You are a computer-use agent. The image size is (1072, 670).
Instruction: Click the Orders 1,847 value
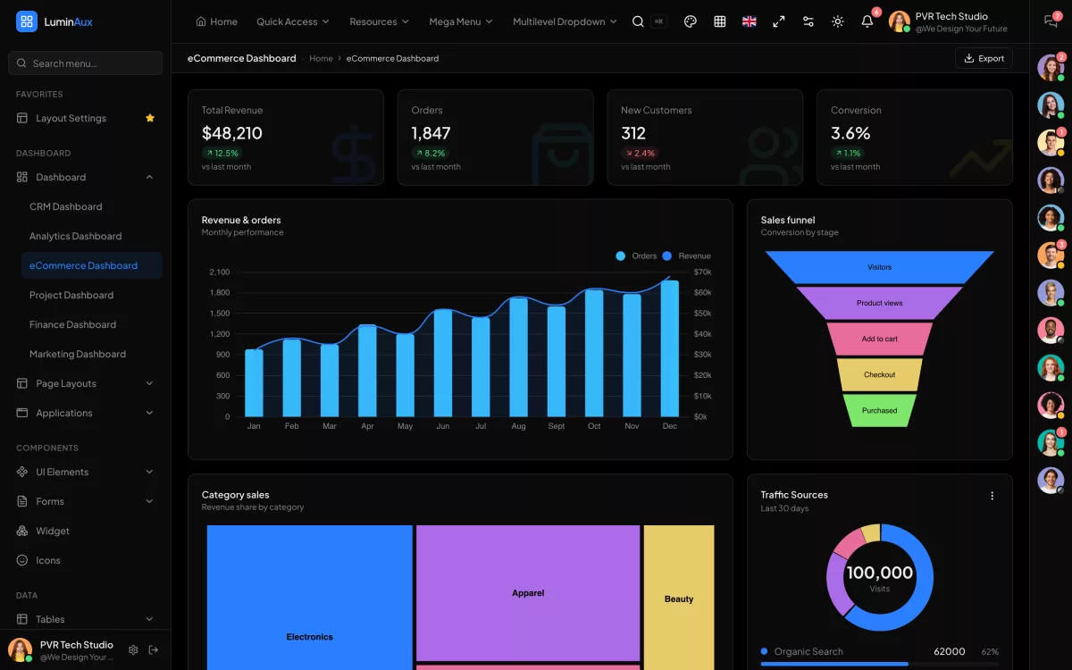click(431, 133)
